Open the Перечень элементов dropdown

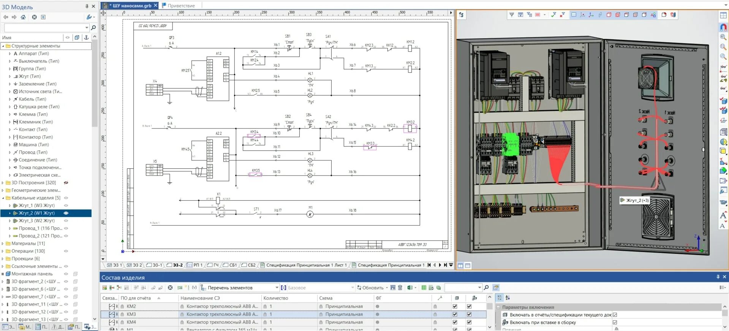click(277, 288)
